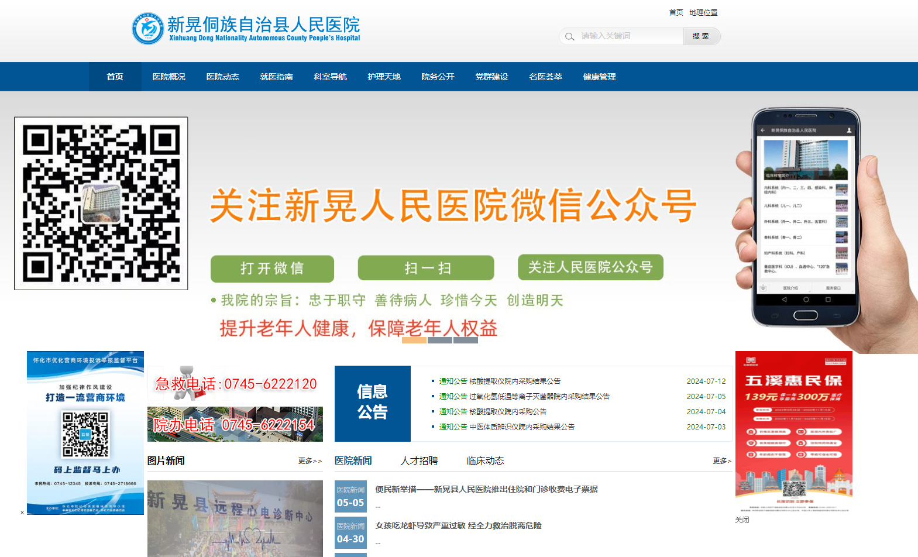Open the 院务公开 navigation menu
Screen dimensions: 918x557
click(x=438, y=77)
